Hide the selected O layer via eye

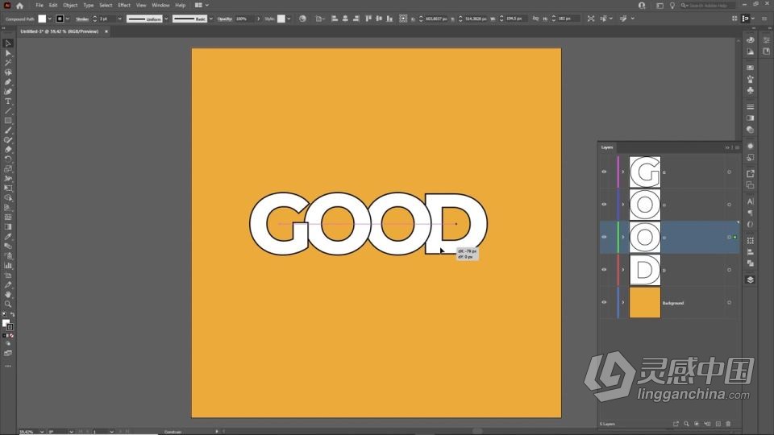[x=604, y=237]
